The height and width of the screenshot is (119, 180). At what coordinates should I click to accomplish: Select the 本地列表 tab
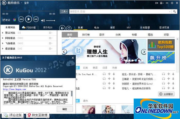[10, 27]
